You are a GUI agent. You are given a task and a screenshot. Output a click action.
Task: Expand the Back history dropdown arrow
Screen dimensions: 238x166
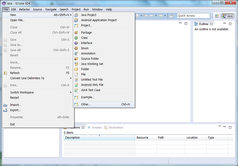pyautogui.click(x=156, y=16)
